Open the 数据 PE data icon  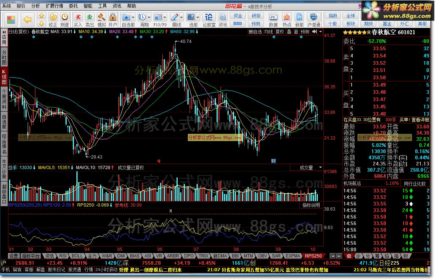pos(273,20)
